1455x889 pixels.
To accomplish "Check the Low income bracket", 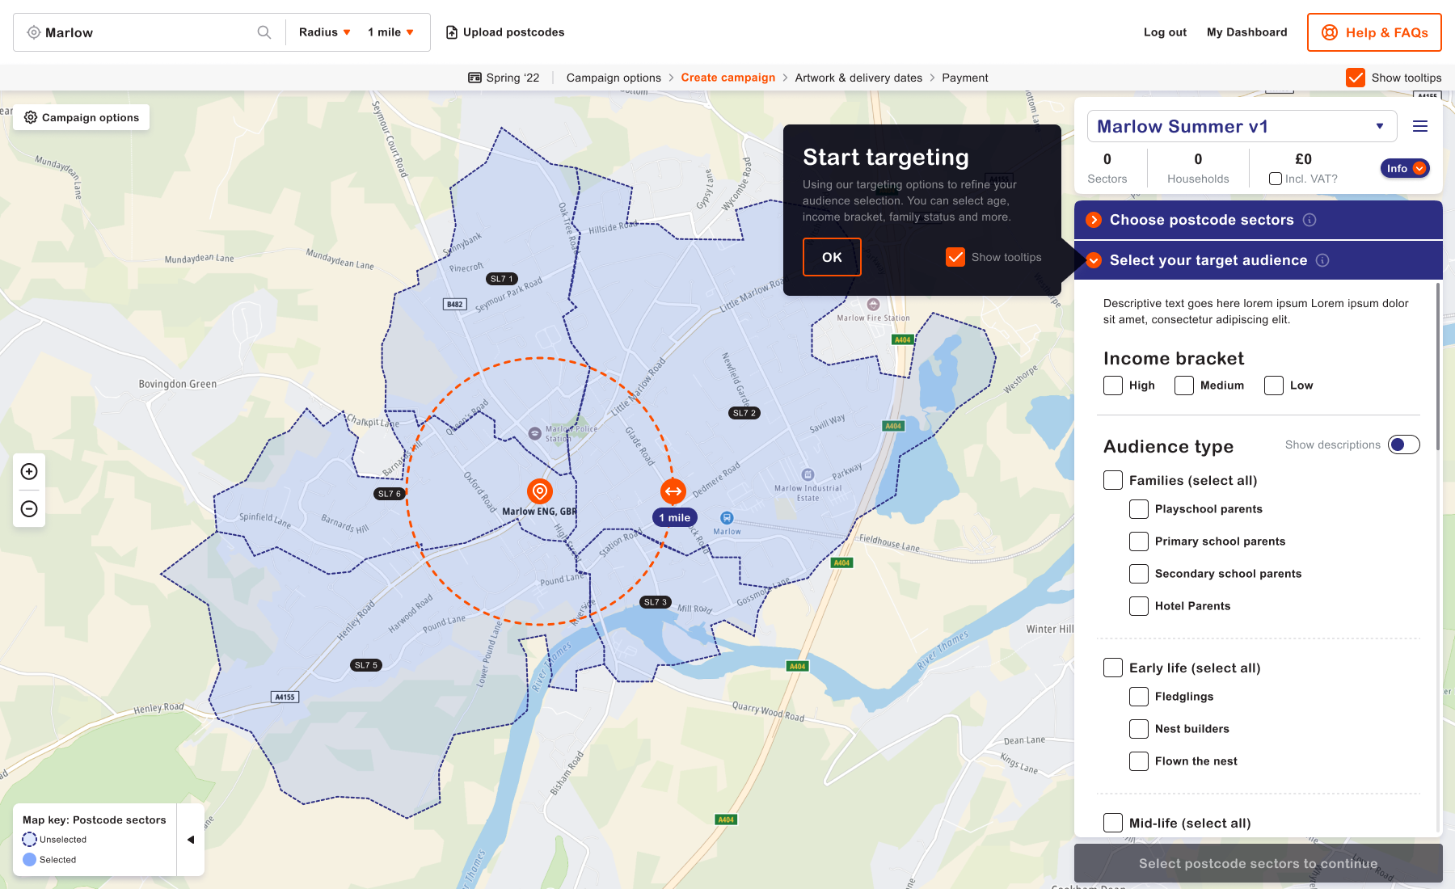I will [x=1274, y=386].
